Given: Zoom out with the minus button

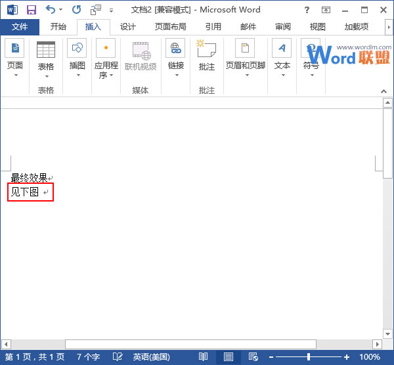Looking at the screenshot, I should (271, 357).
